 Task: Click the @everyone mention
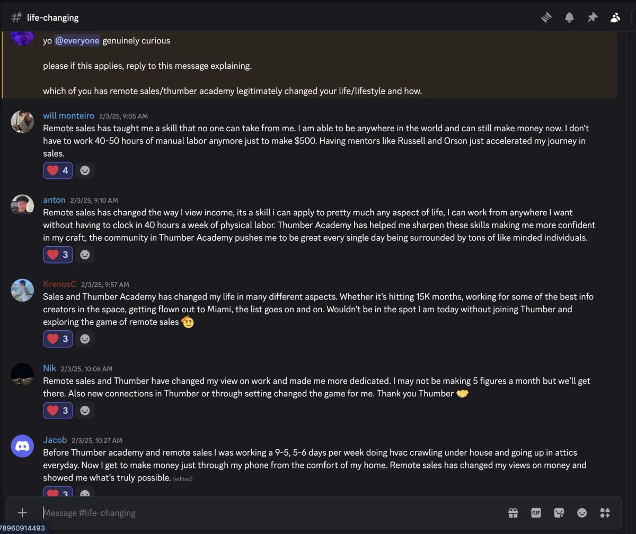click(x=77, y=41)
